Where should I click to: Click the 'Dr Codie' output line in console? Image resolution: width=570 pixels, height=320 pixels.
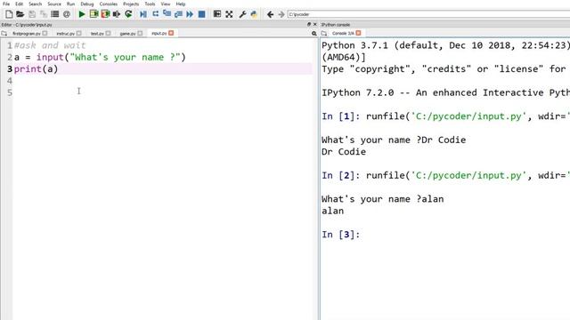coord(344,152)
